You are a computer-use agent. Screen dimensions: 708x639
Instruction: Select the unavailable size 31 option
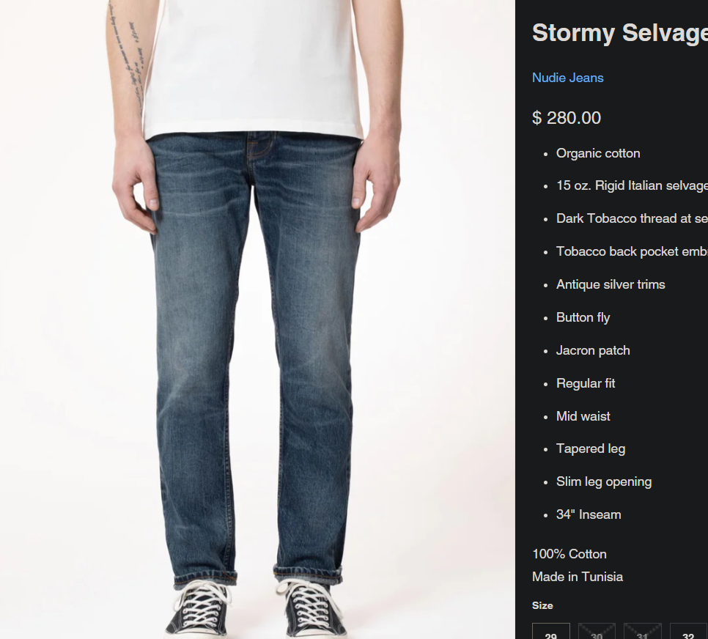[642, 631]
